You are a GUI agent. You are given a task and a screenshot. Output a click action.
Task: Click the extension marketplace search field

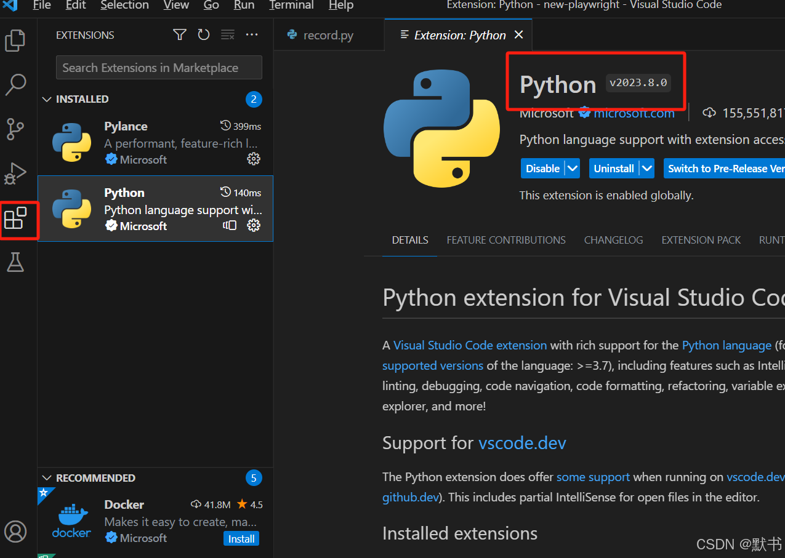(158, 67)
